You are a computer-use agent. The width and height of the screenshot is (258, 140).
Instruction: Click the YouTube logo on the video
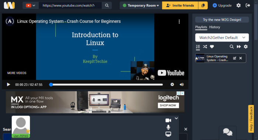(x=171, y=73)
